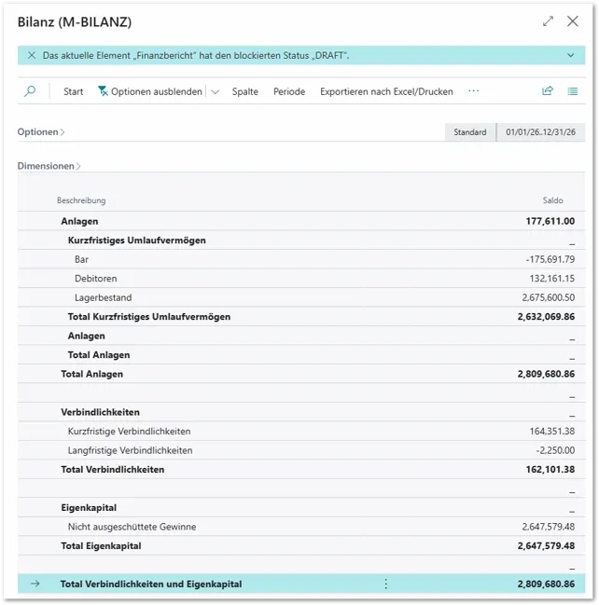Click the Saldo column header
The width and height of the screenshot is (599, 605).
point(552,200)
